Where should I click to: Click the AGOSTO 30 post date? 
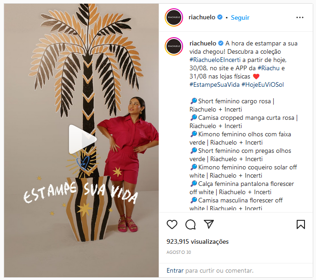coord(178,252)
